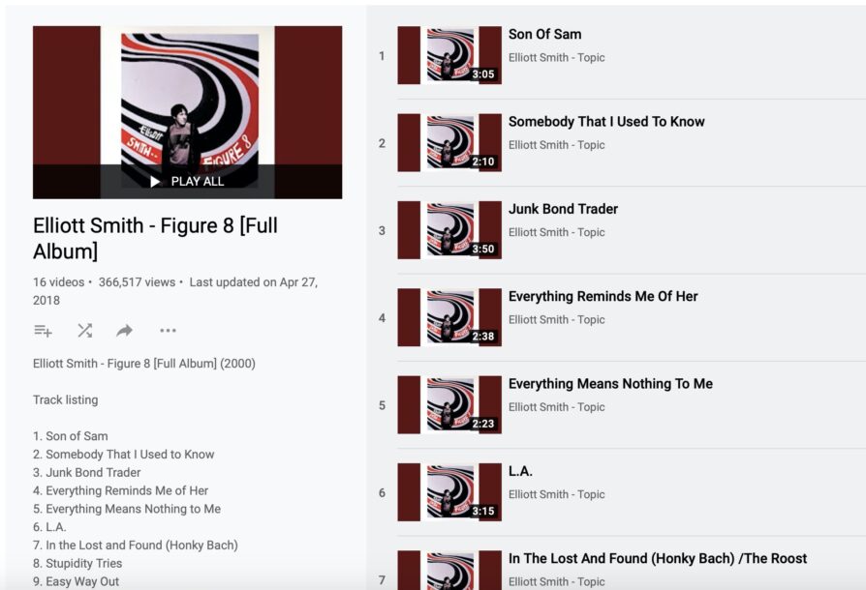Open In The Lost And Found title
Viewport: 866px width, 590px height.
pyautogui.click(x=657, y=559)
